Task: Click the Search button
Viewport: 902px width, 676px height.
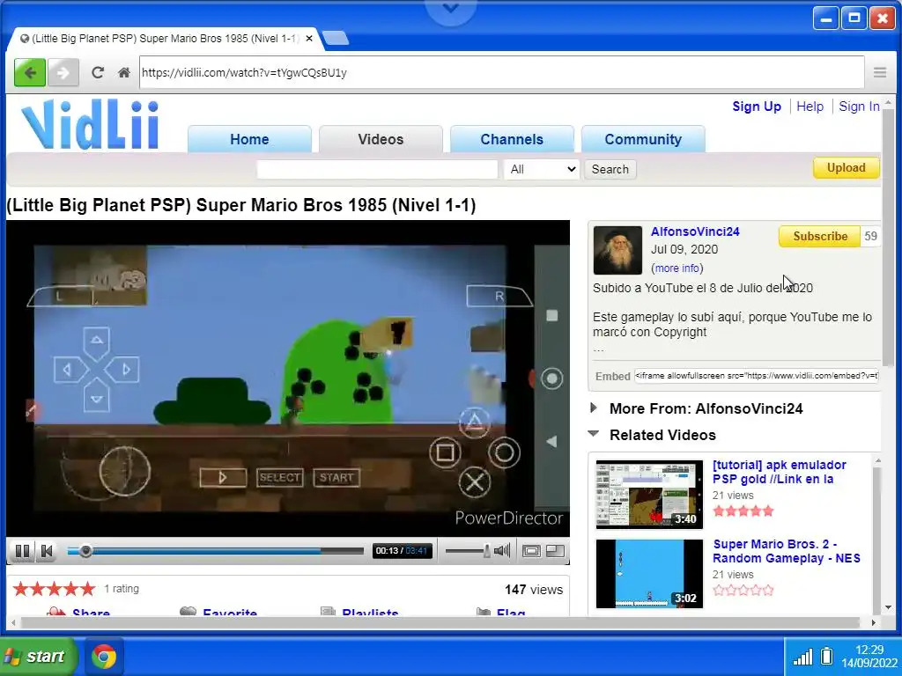Action: pyautogui.click(x=610, y=169)
